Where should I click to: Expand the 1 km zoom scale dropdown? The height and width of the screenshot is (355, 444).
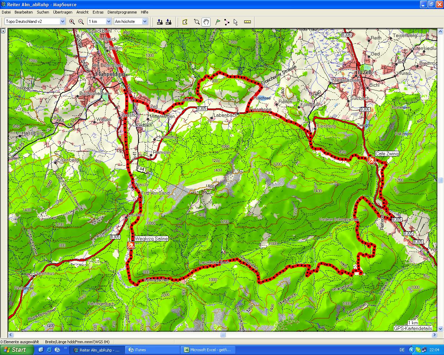click(x=109, y=21)
